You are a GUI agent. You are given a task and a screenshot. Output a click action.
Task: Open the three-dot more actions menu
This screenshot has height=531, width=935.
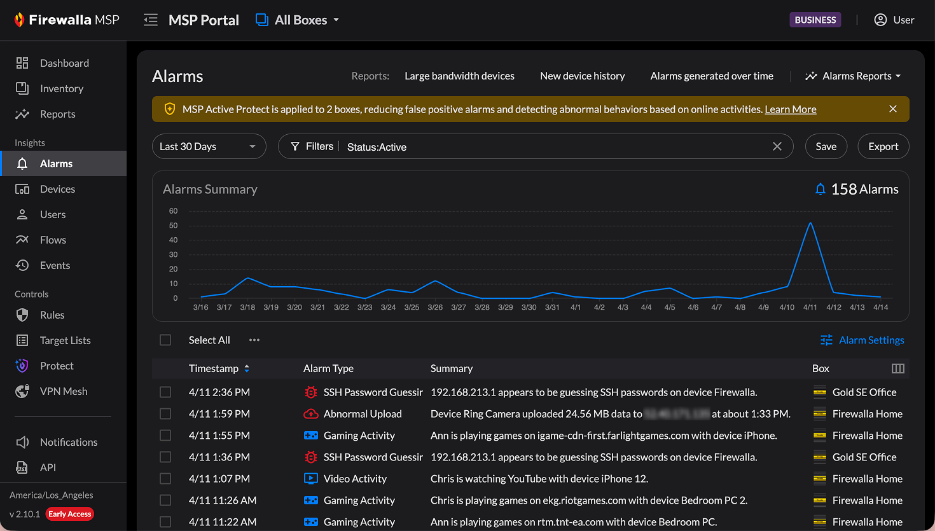coord(254,340)
